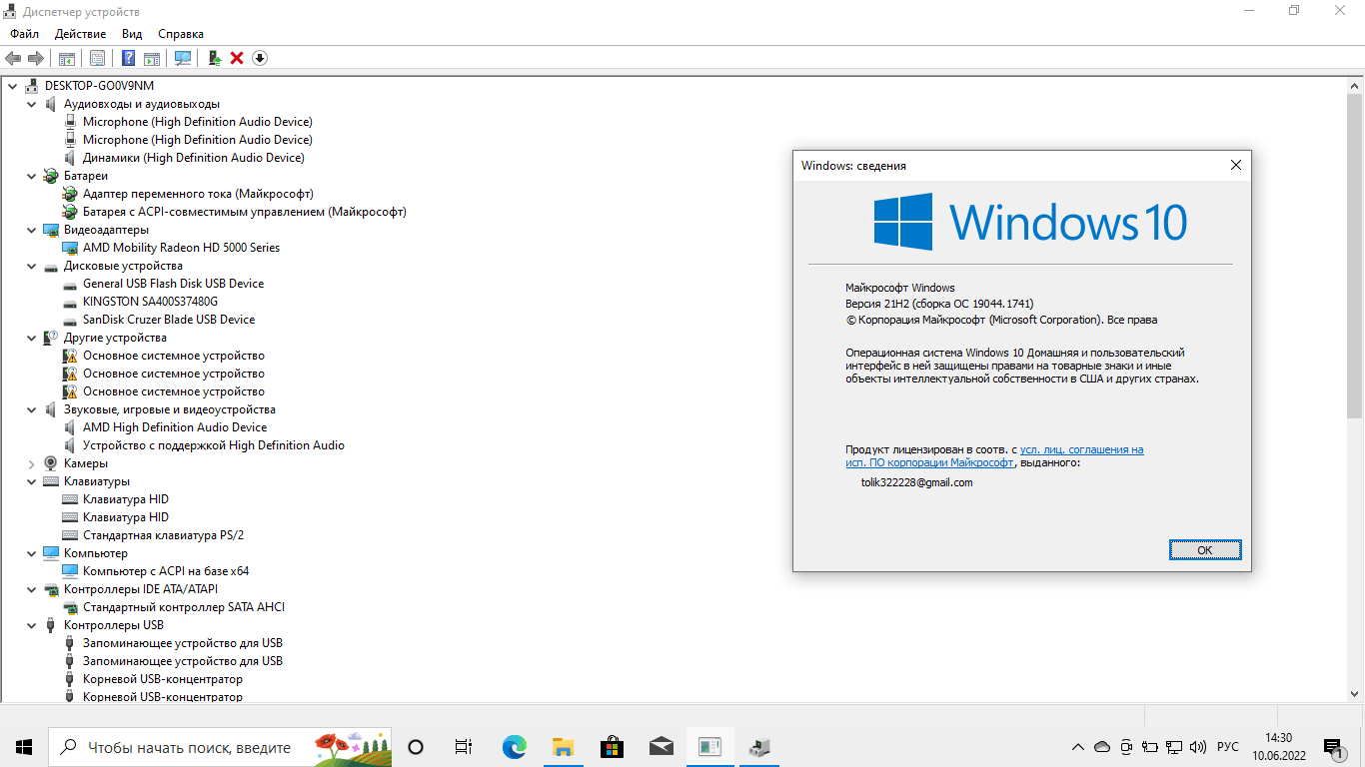1365x767 pixels.
Task: Collapse the Видеоадаптеры category
Action: (x=31, y=230)
